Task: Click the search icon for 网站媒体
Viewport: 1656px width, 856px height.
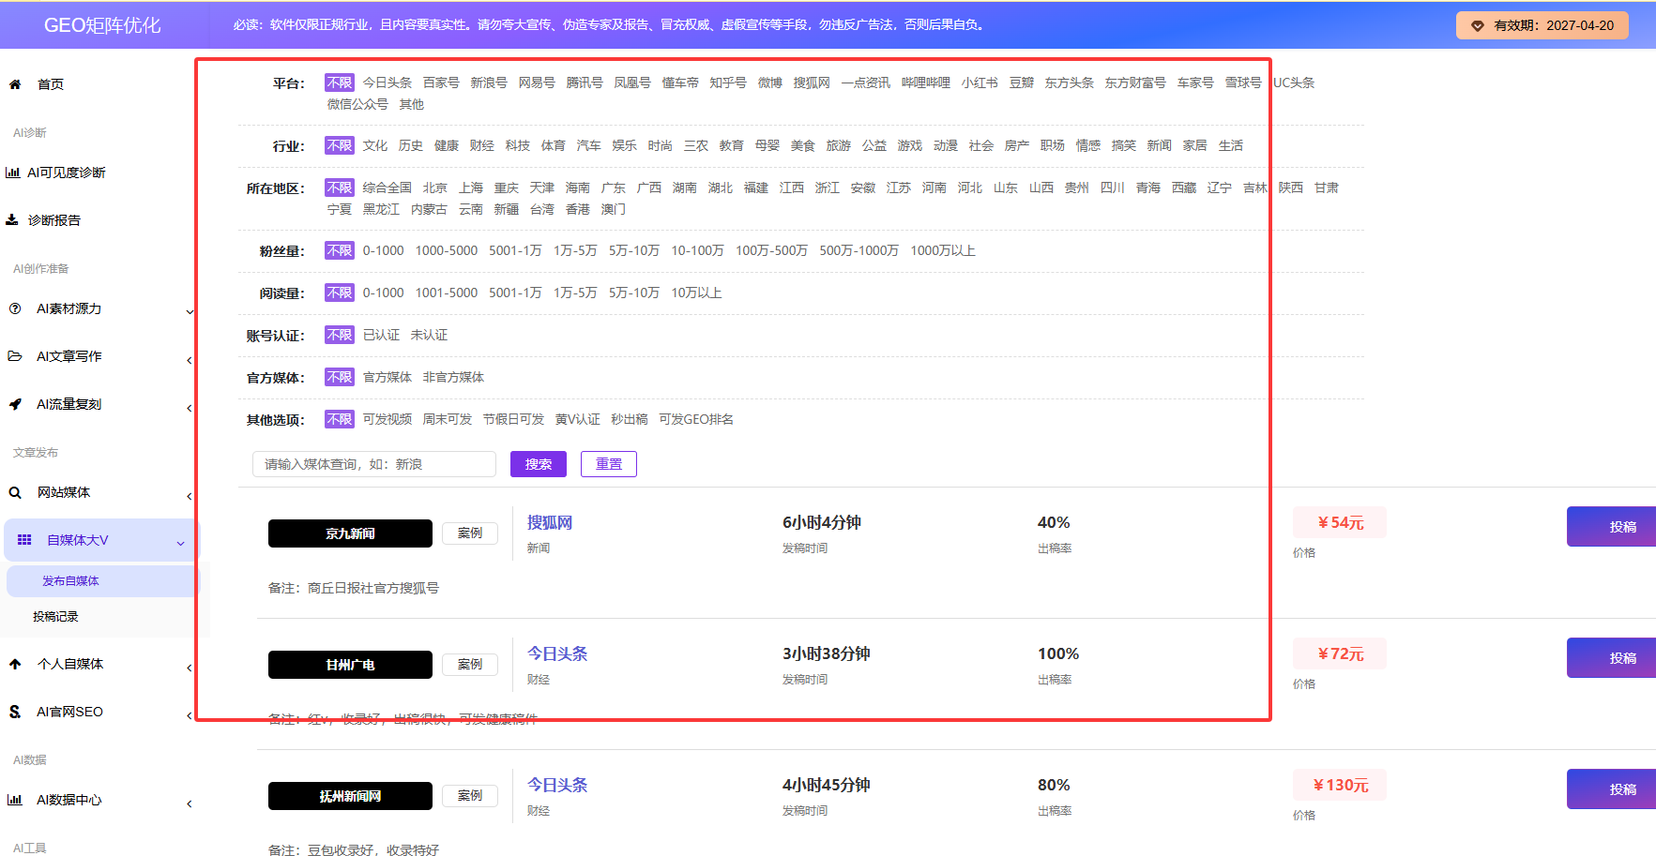Action: coord(15,492)
